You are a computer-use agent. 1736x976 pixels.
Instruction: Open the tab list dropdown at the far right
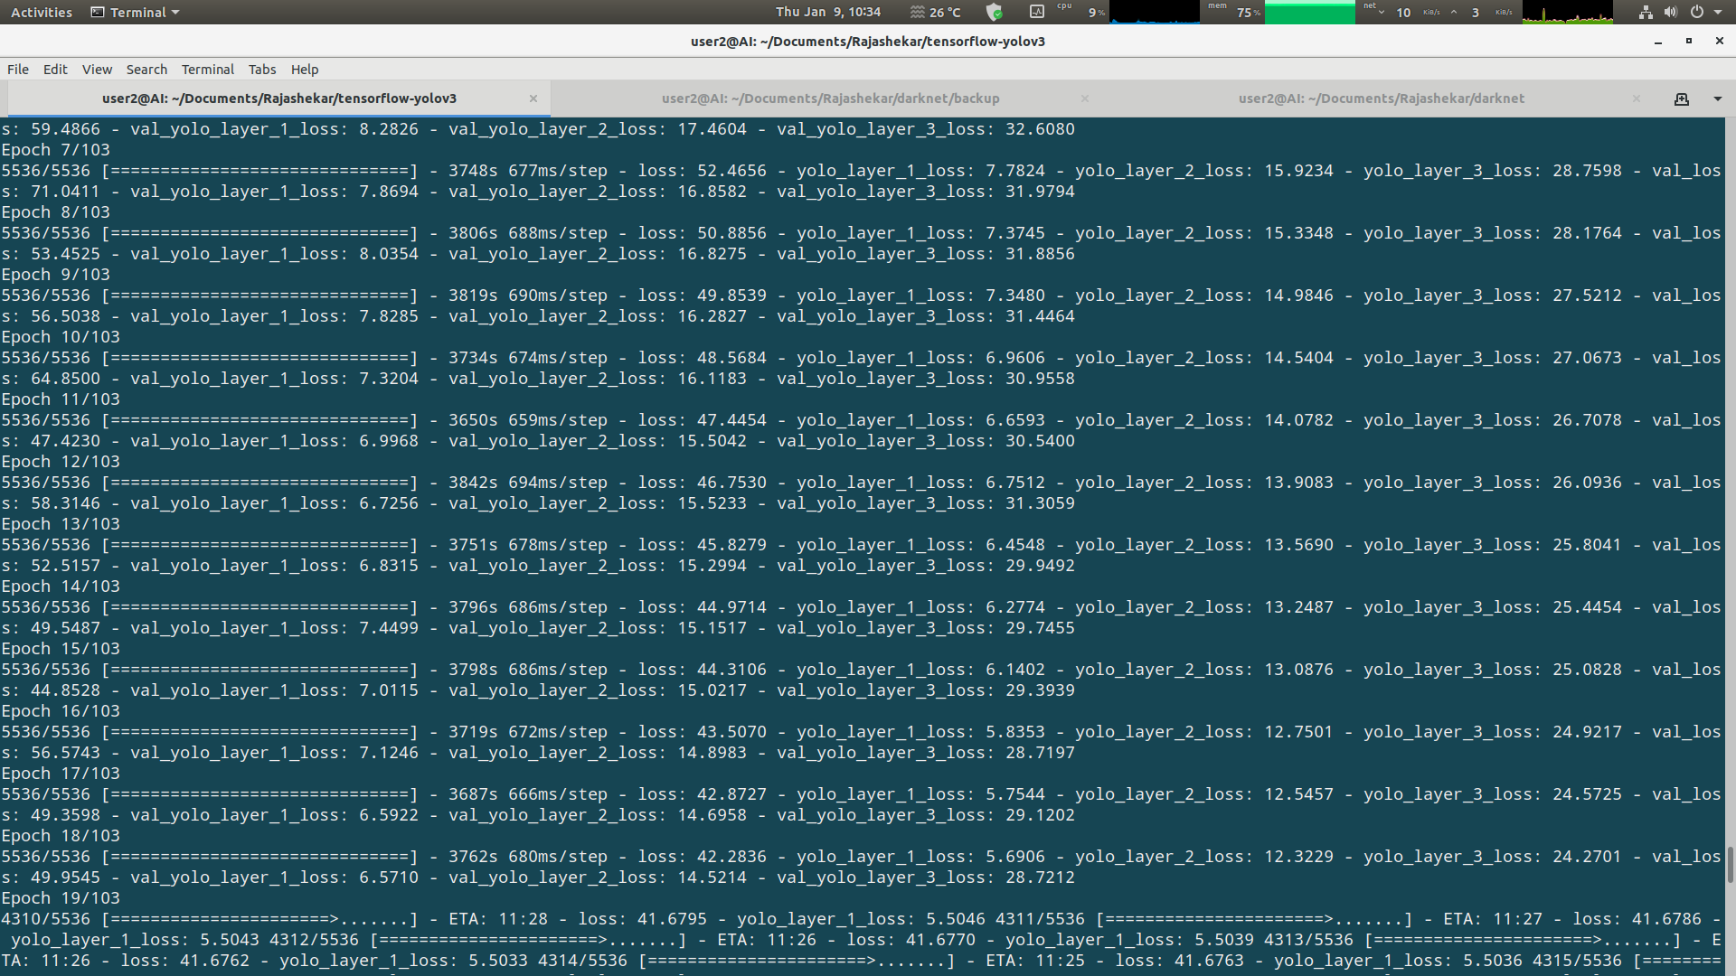pos(1717,99)
